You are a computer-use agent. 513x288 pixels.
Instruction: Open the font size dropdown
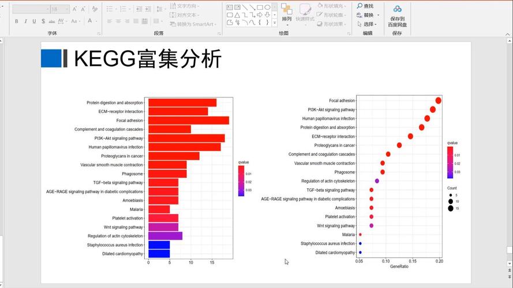[67, 9]
